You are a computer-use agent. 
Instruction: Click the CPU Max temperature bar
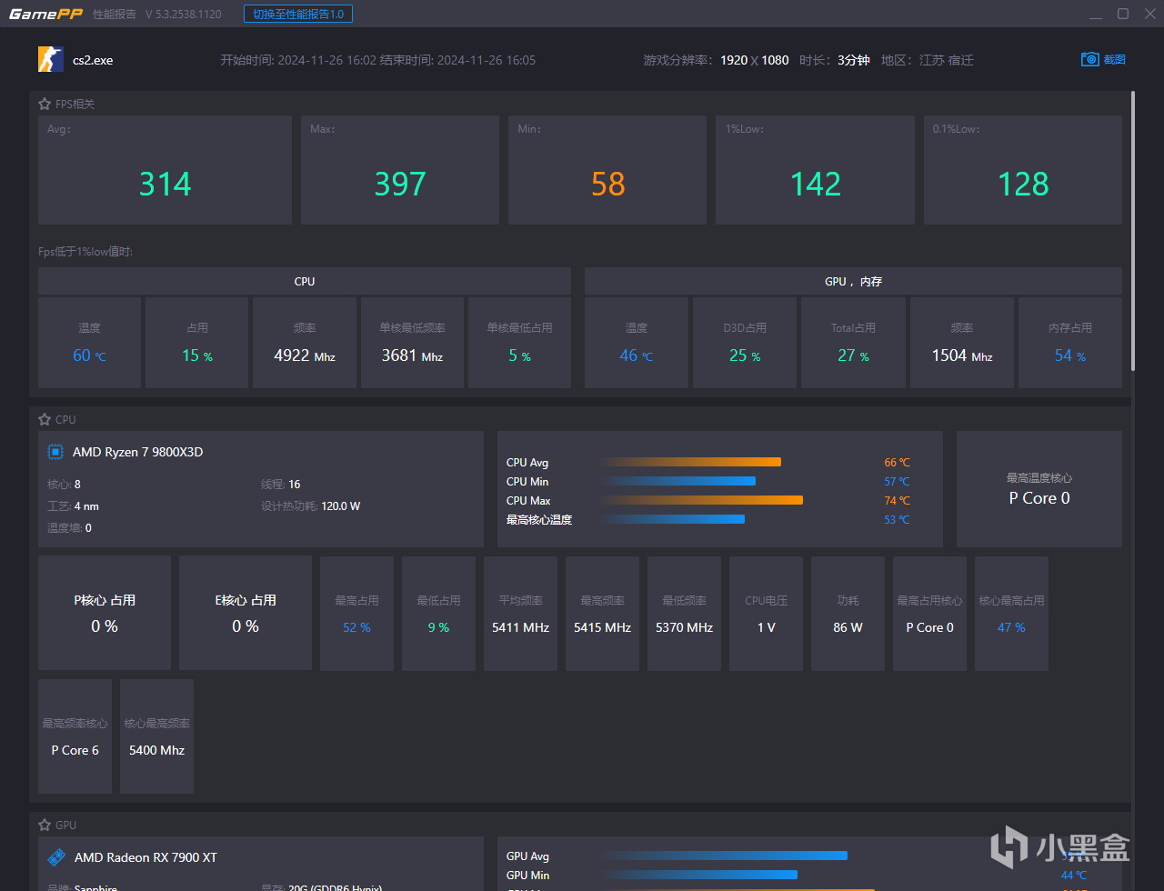(701, 500)
